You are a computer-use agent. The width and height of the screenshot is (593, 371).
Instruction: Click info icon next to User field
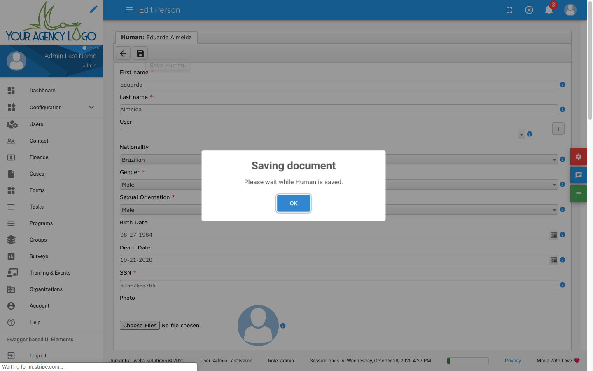click(530, 134)
